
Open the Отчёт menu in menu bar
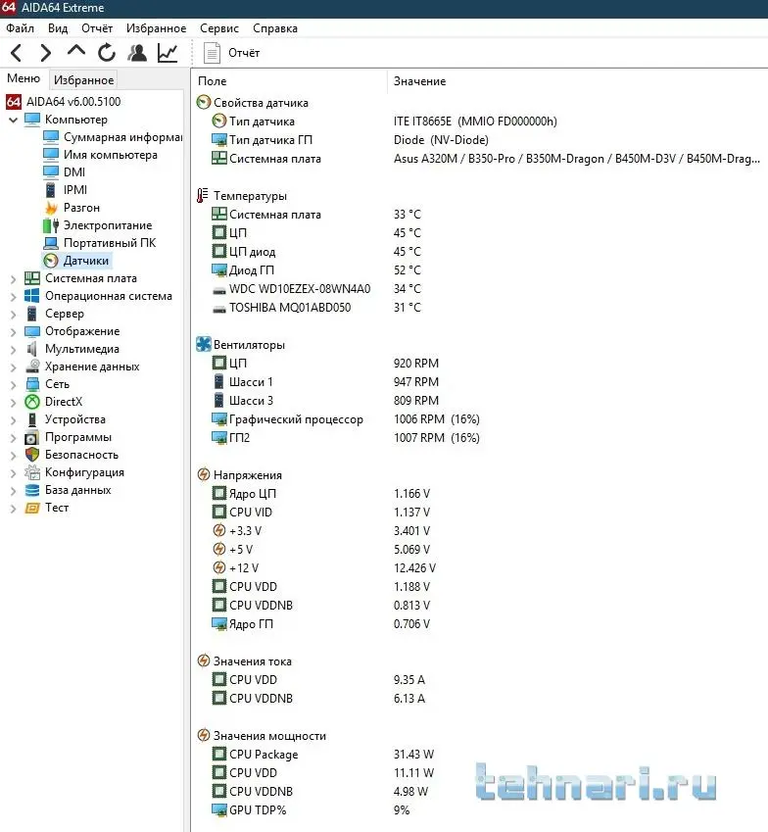click(97, 28)
